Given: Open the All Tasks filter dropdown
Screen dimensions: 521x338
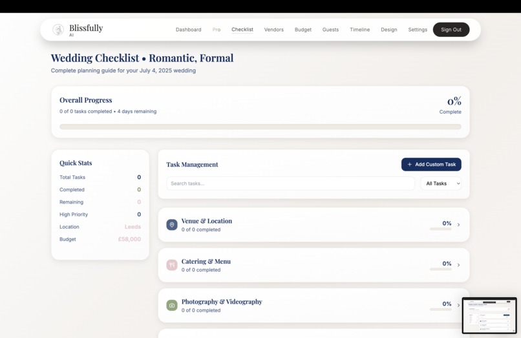Looking at the screenshot, I should (441, 184).
